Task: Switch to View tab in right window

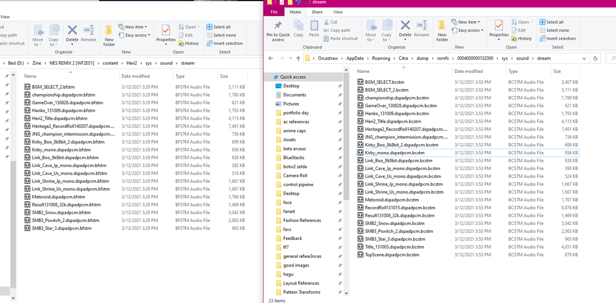Action: 338,12
